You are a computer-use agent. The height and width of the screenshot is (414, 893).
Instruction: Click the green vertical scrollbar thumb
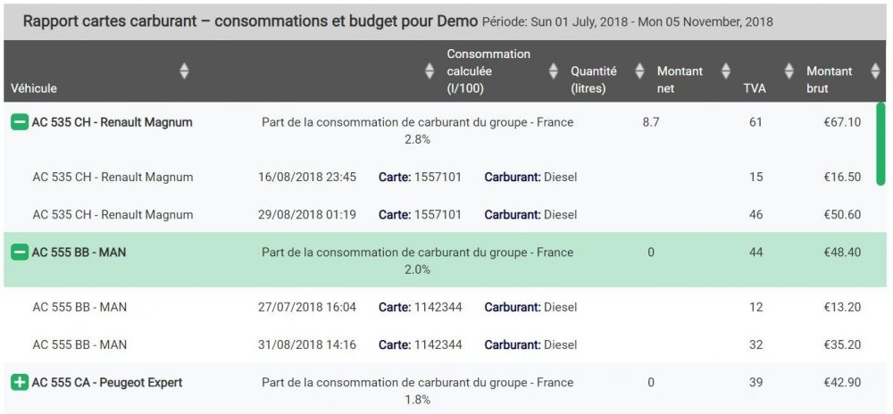pyautogui.click(x=880, y=144)
